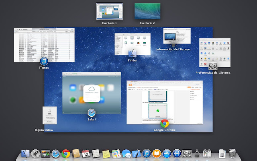Image resolution: width=257 pixels, height=161 pixels.
Task: Open the Reminders checklist icon in Dock
Action: pos(96,154)
